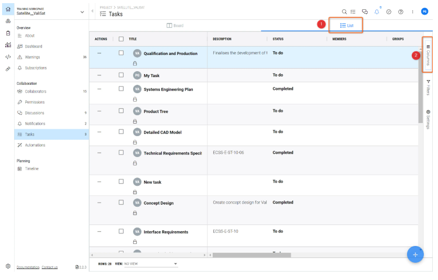
Task: Open the vertical three-dot more menu
Action: pyautogui.click(x=412, y=12)
